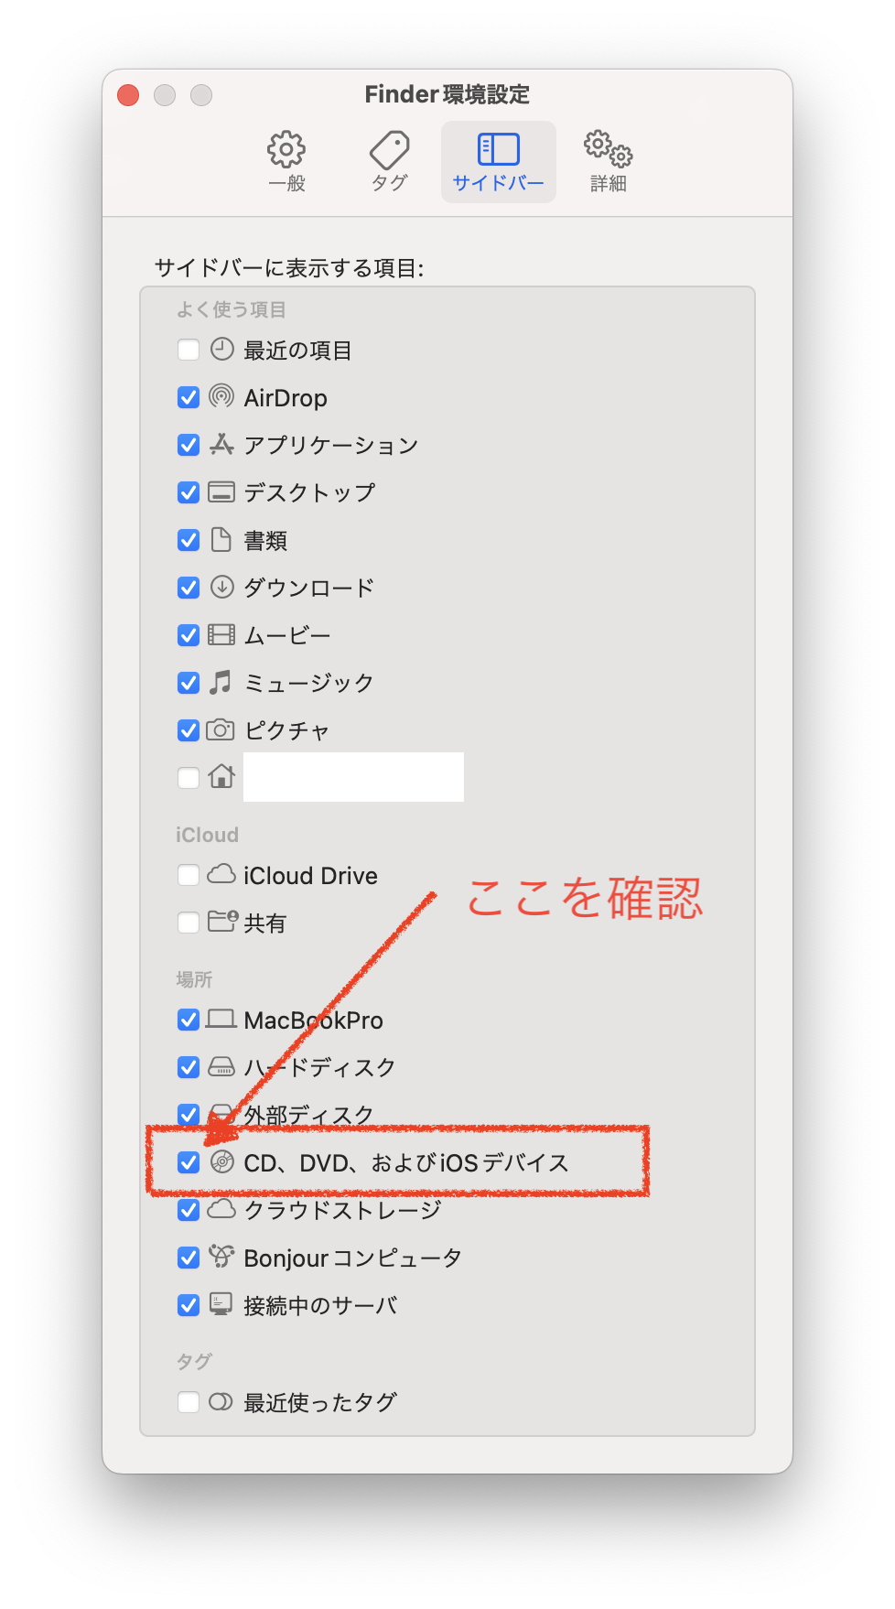Enable the 最近の項目 checkbox
This screenshot has width=895, height=1609.
pyautogui.click(x=189, y=350)
